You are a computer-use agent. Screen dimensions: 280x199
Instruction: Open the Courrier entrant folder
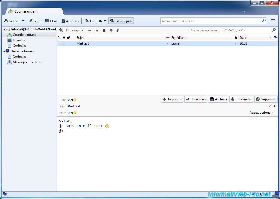pyautogui.click(x=24, y=35)
